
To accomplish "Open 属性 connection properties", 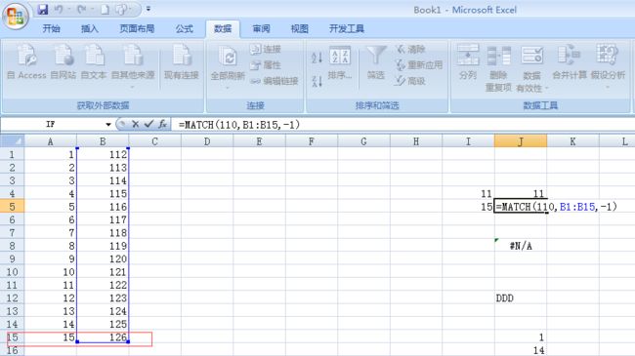I will [x=266, y=65].
